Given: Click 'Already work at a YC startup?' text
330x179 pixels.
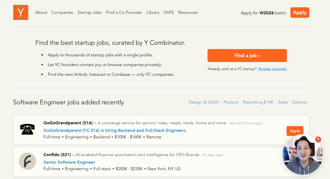Looking at the screenshot, I should [x=232, y=69].
